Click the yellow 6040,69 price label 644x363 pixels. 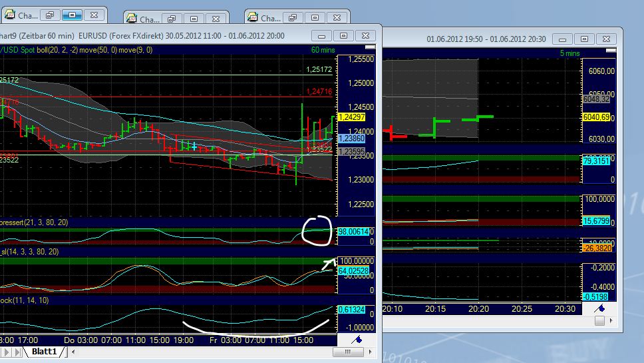pyautogui.click(x=596, y=117)
